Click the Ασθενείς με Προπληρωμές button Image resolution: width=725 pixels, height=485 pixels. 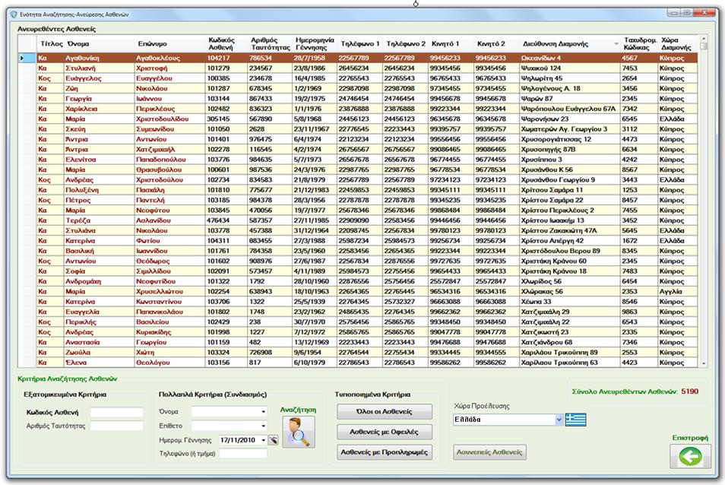[384, 452]
